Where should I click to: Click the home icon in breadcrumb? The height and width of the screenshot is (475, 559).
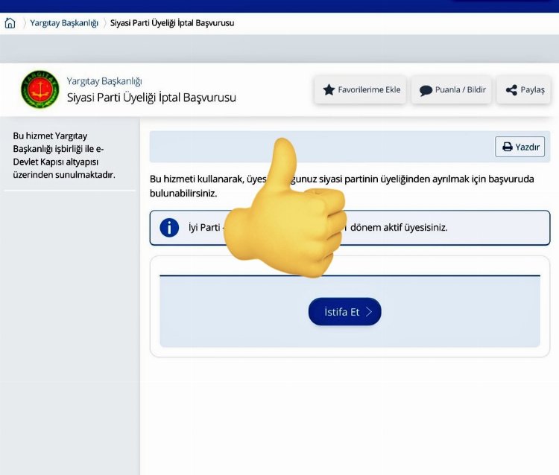pos(10,23)
